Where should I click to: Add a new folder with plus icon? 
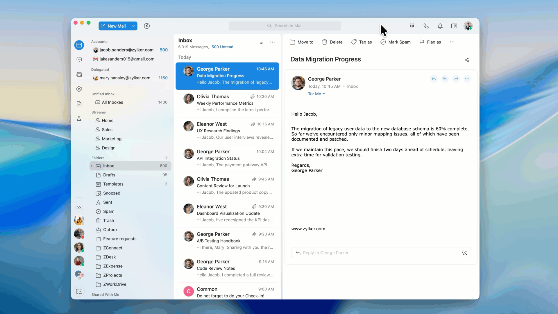(x=166, y=158)
